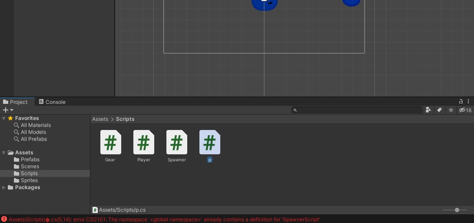The height and width of the screenshot is (223, 474).
Task: Click the CS0101 error message in status bar
Action: (164, 220)
